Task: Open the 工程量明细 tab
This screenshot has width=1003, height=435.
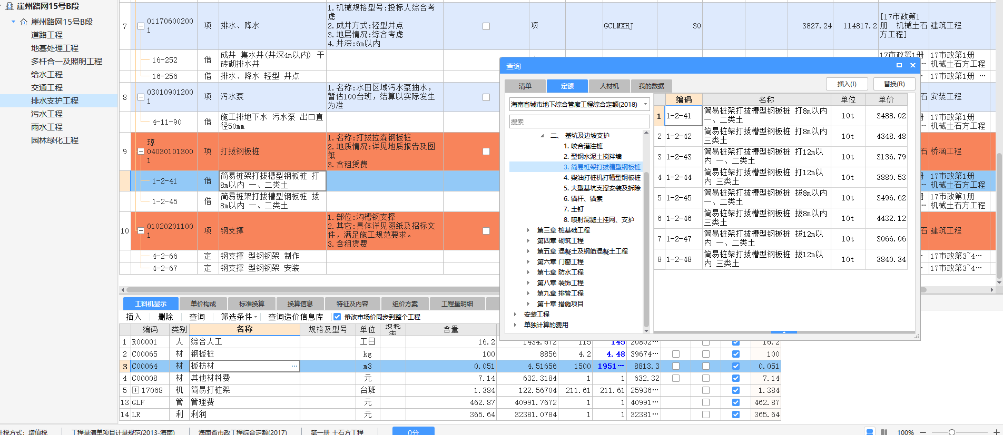Action: 457,304
